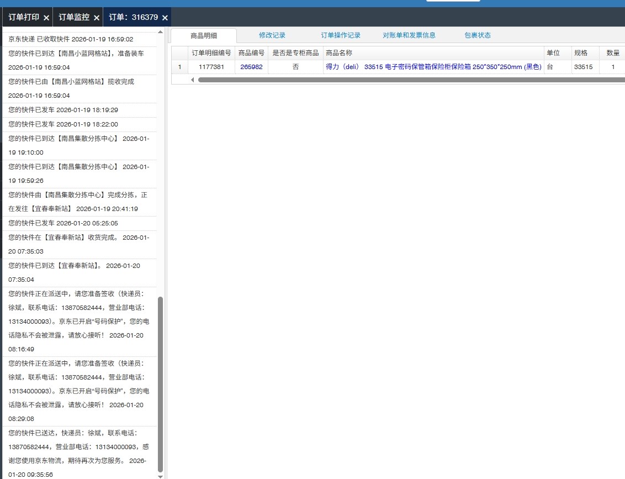625x479 pixels.
Task: Open the 包裹状态 tab
Action: [478, 35]
